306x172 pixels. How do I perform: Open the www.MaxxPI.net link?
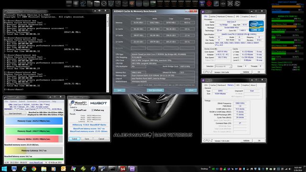click(36, 162)
